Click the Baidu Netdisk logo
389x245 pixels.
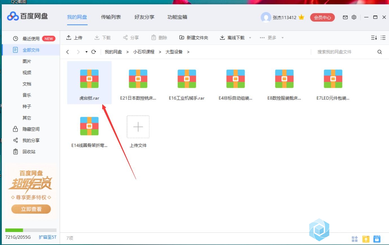(27, 16)
